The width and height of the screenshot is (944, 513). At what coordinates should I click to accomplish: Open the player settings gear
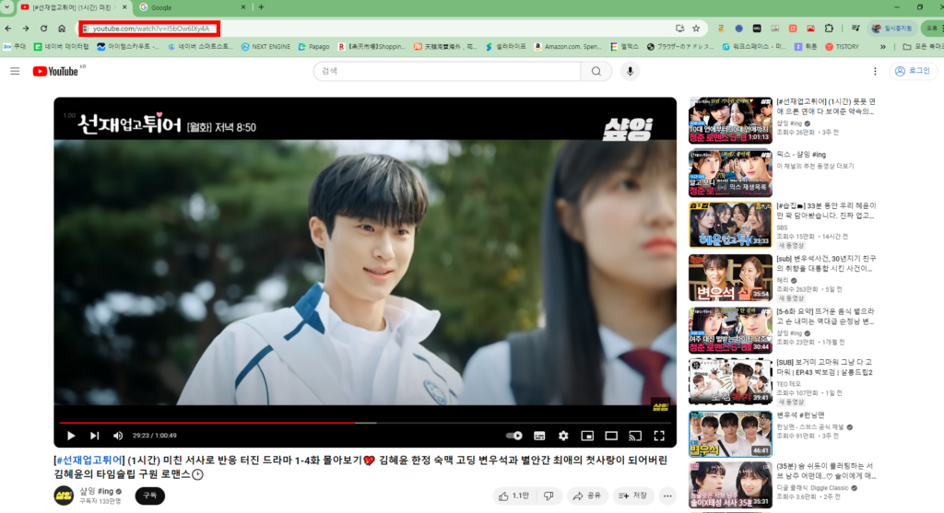(563, 436)
